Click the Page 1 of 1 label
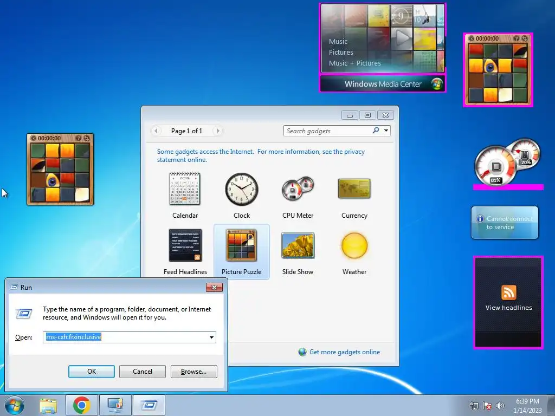This screenshot has height=416, width=555. (186, 131)
